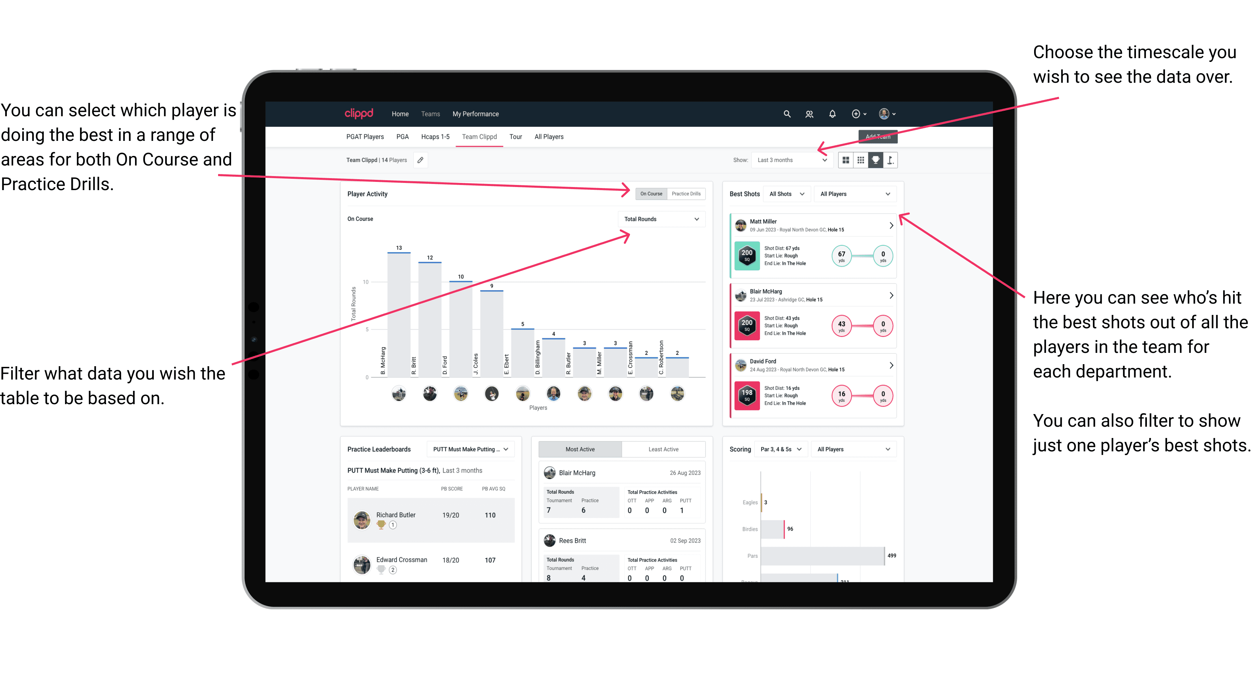Switch to On Course activity view

(650, 194)
